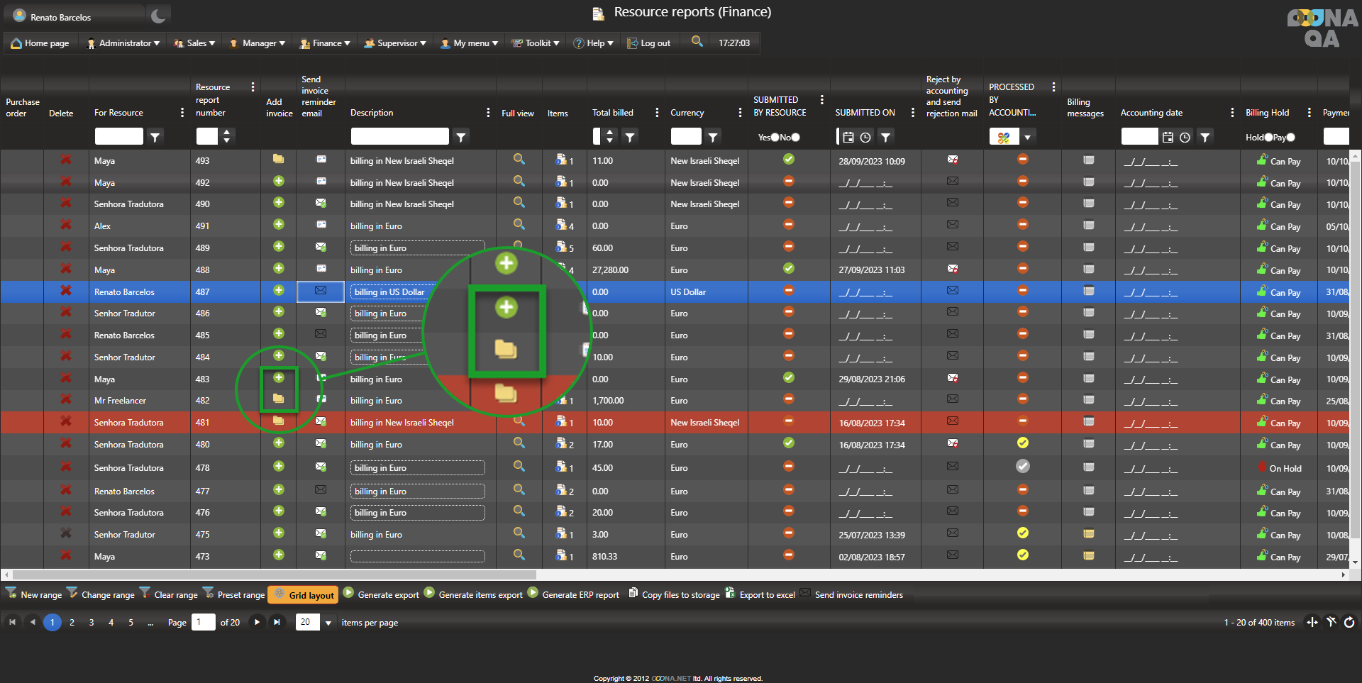Select Pay radio under Billing Hold

point(1290,138)
